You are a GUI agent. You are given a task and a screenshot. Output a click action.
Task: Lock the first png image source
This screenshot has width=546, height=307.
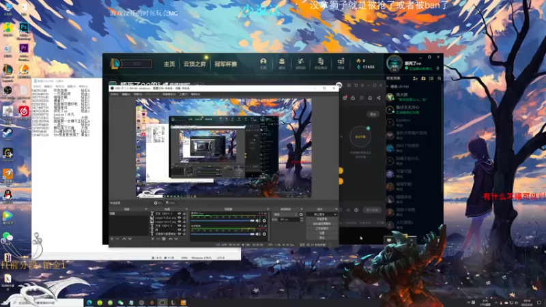(x=184, y=218)
